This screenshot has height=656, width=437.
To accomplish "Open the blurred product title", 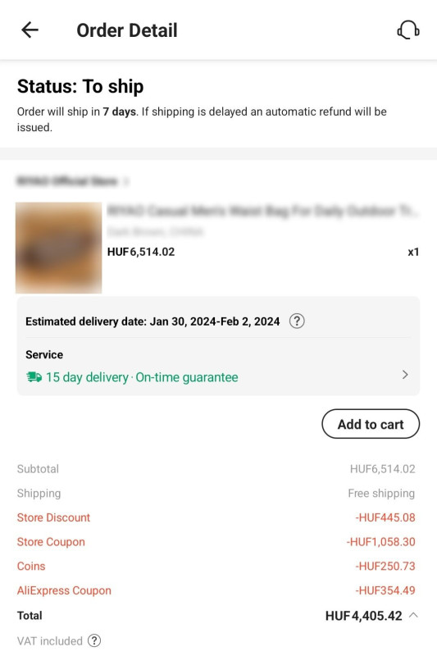I will pos(262,211).
